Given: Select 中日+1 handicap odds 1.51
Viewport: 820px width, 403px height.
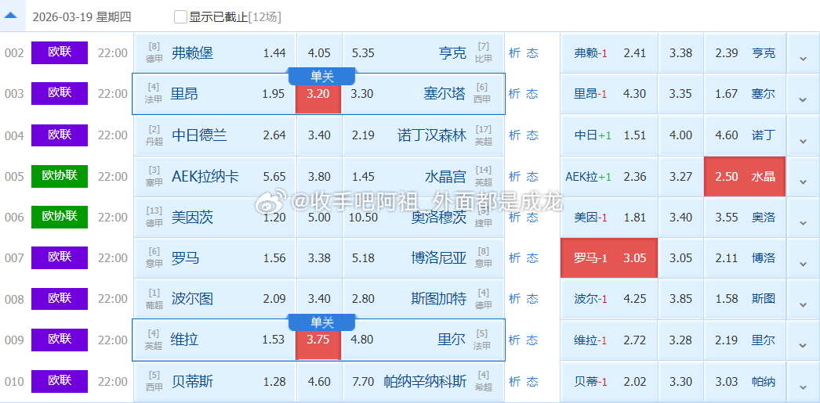Looking at the screenshot, I should 609,135.
